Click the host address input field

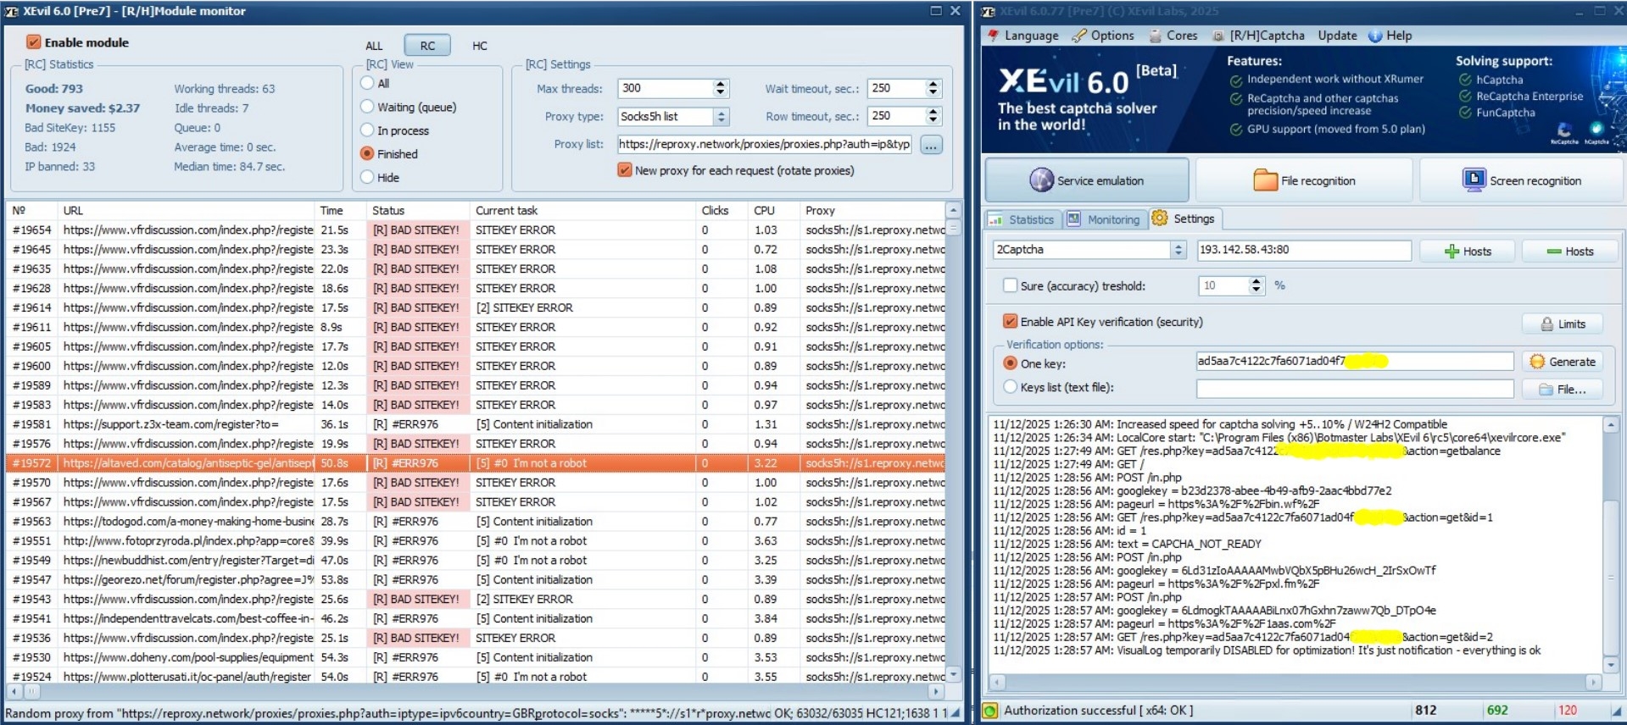point(1303,250)
